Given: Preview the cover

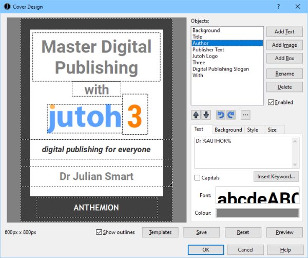Looking at the screenshot, I should point(284,232).
